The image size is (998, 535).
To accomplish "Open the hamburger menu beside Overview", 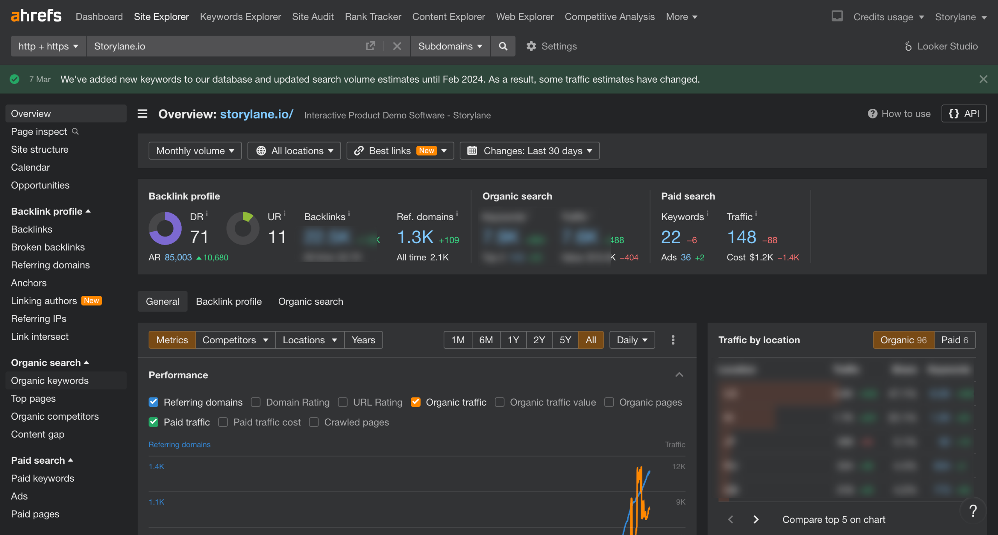I will [x=142, y=114].
